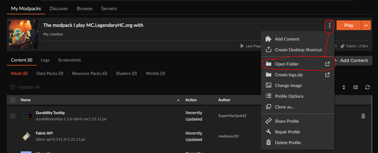Sort mods by Name column header

point(26,100)
